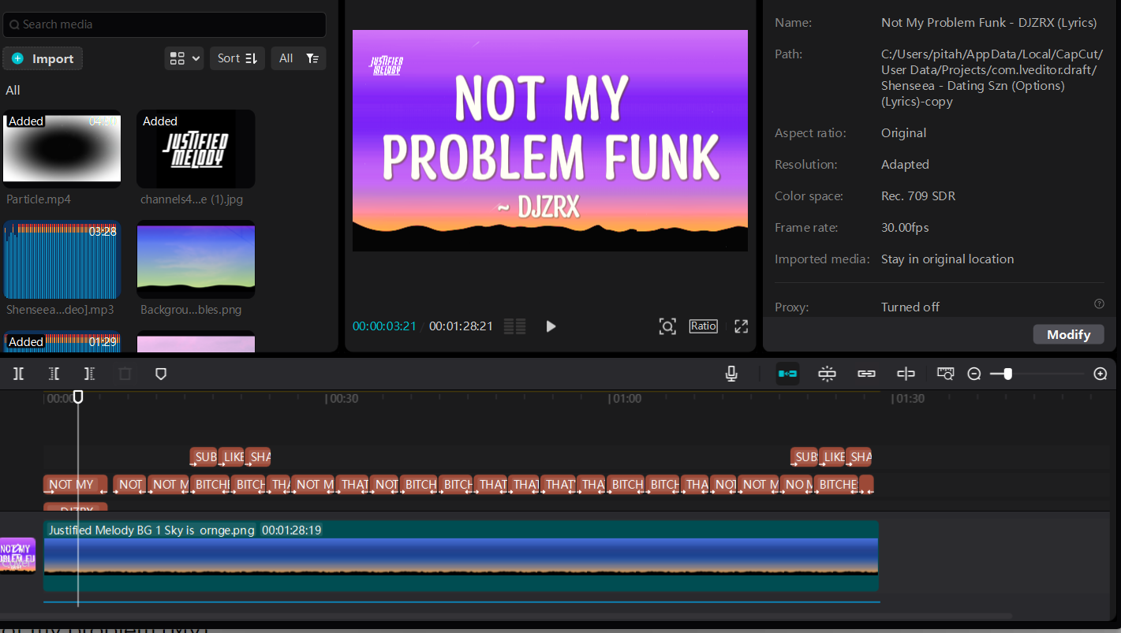Toggle auto snapping in timeline toolbar

[x=827, y=374]
